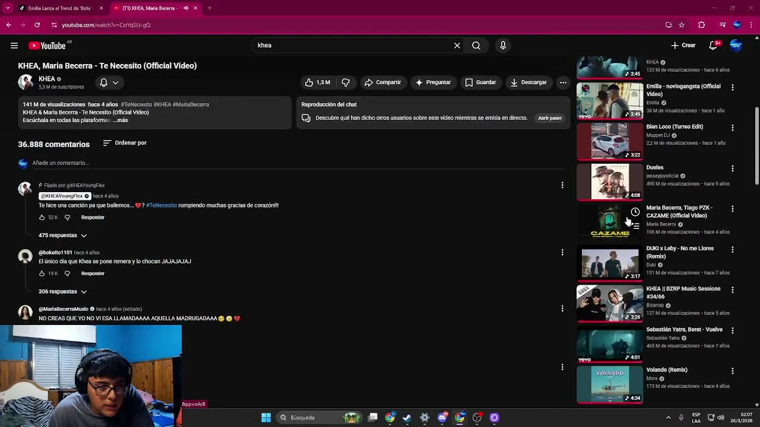Click the magnifier search button
760x427 pixels.
tap(476, 46)
